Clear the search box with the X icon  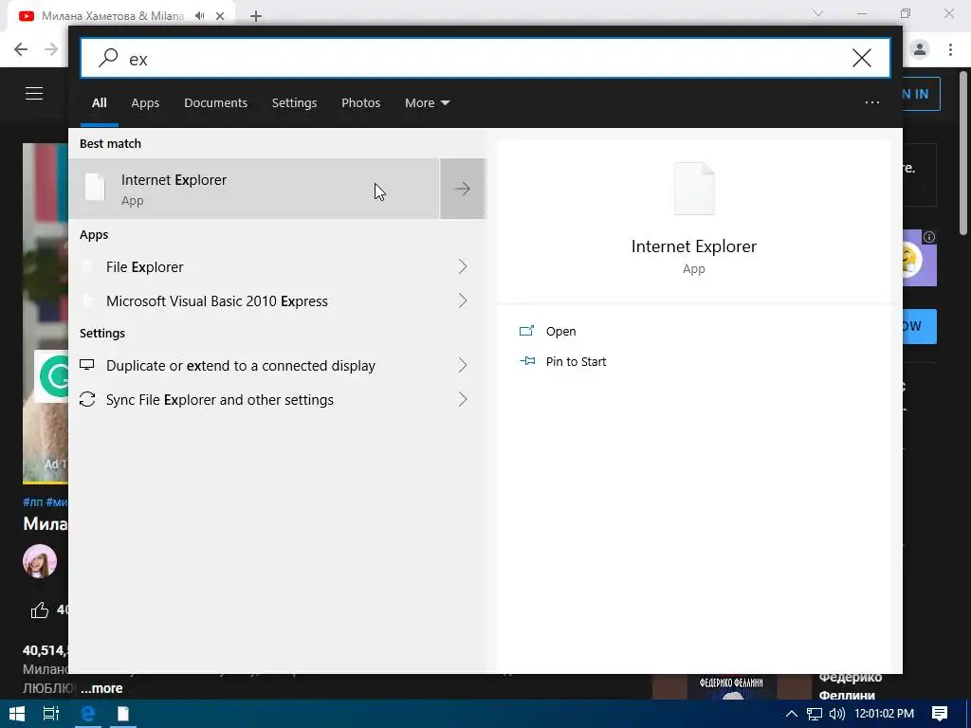861,58
